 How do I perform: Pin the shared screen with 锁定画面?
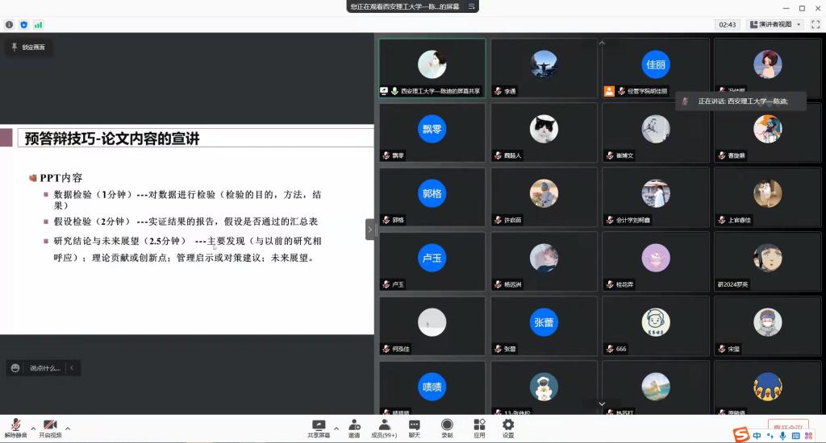[x=28, y=48]
